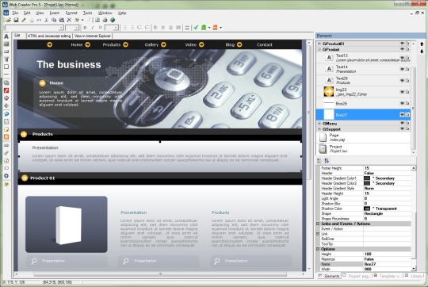Click Header Gradient Color1 Secondary swatch

pos(367,178)
